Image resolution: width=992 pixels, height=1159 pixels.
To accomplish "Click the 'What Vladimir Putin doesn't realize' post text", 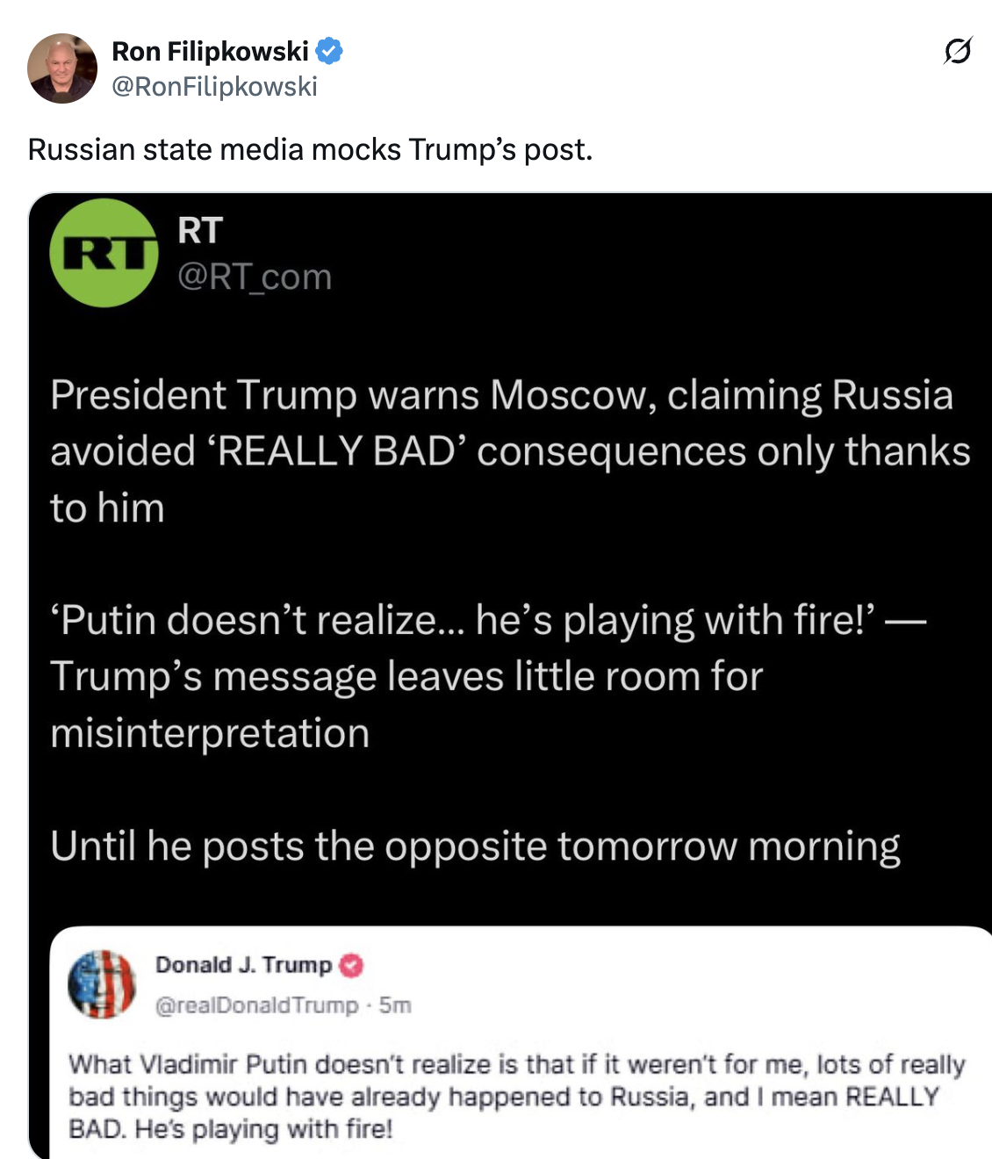I will coord(516,1097).
